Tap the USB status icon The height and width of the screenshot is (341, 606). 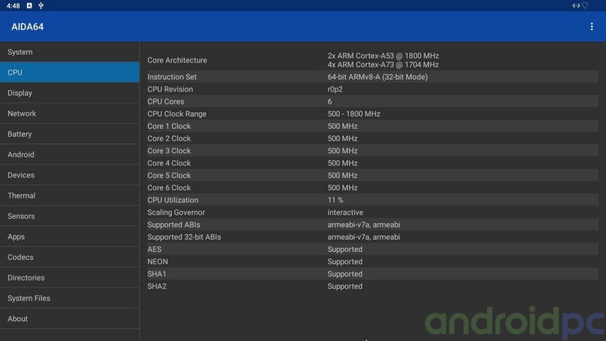(41, 5)
